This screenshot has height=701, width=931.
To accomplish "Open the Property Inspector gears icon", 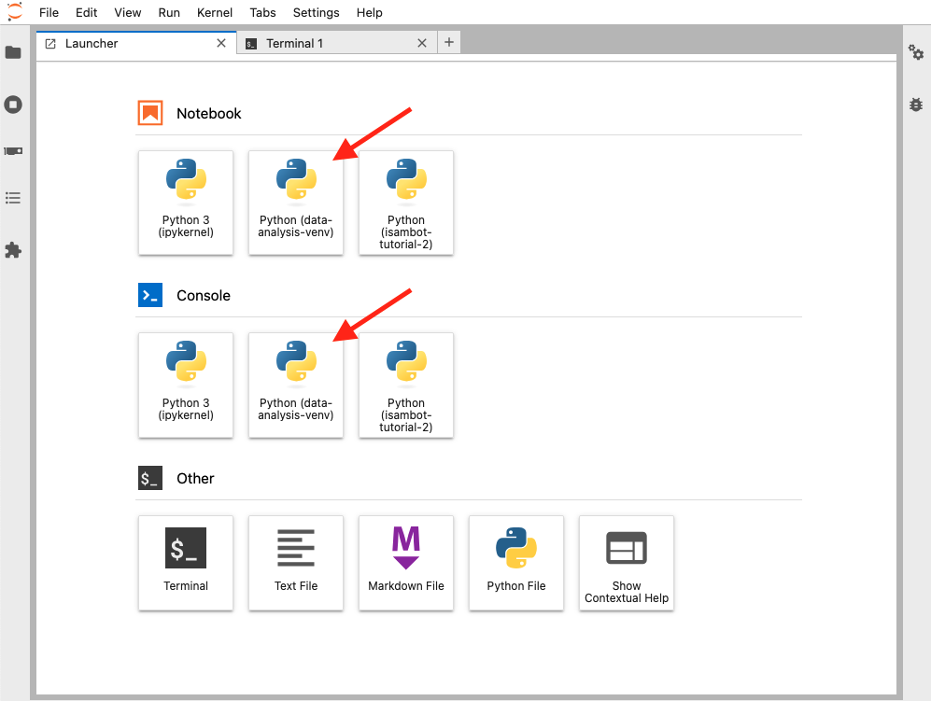I will point(916,52).
